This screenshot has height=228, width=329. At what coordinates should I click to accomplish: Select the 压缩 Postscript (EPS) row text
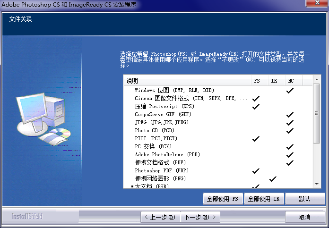click(164, 106)
